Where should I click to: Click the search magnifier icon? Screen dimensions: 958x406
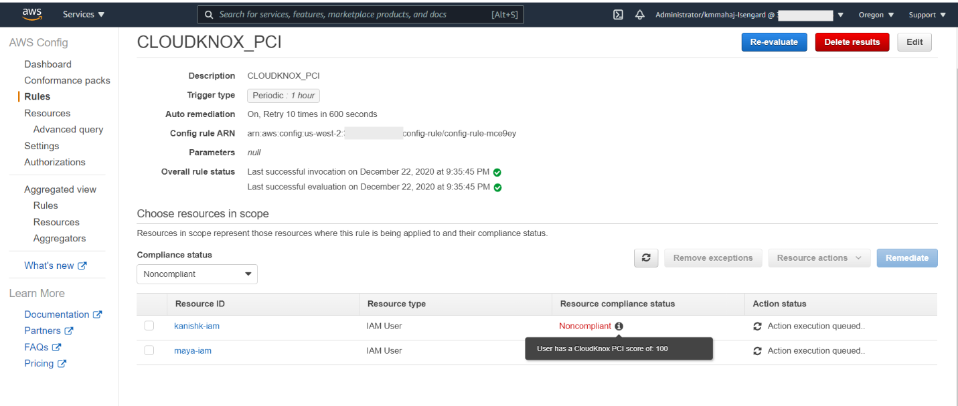(x=210, y=15)
